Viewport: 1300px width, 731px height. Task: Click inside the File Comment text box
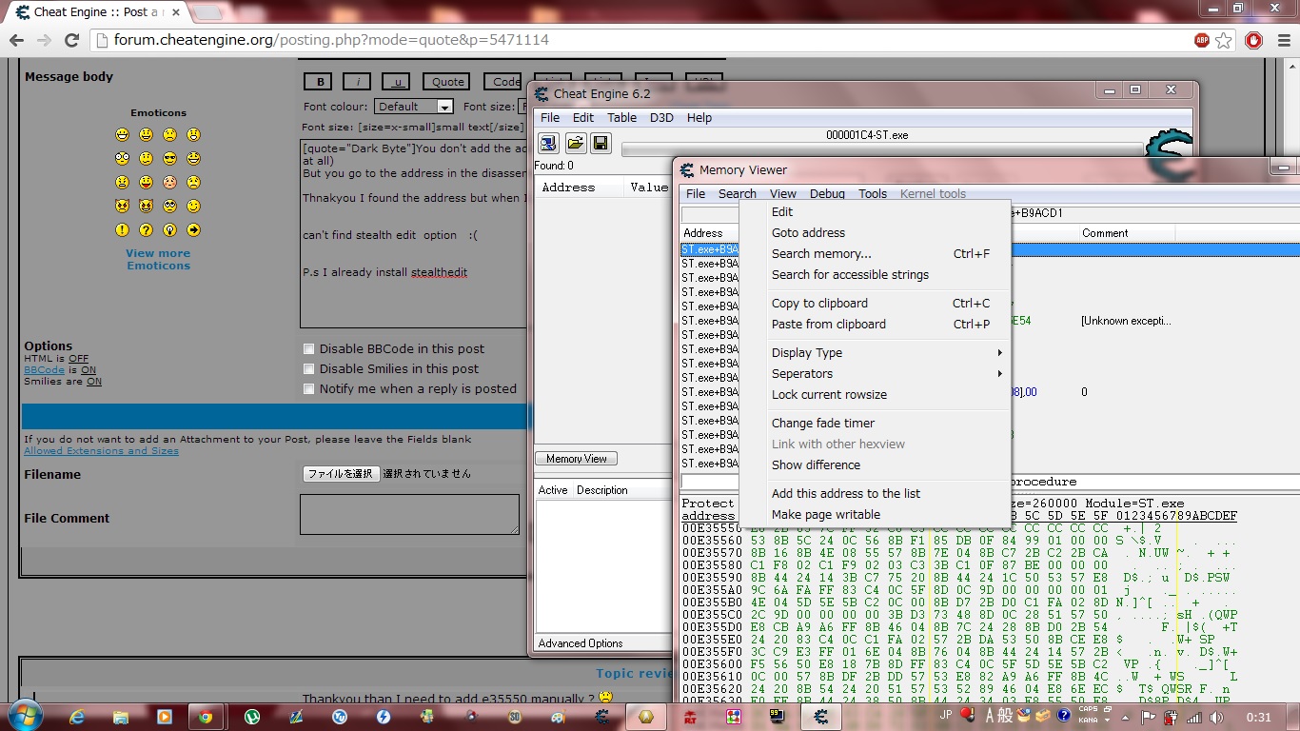click(409, 514)
